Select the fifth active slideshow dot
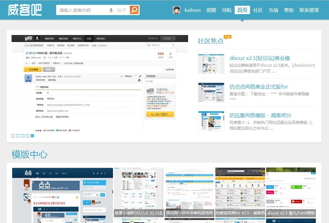This screenshot has width=329, height=223. tap(32, 136)
